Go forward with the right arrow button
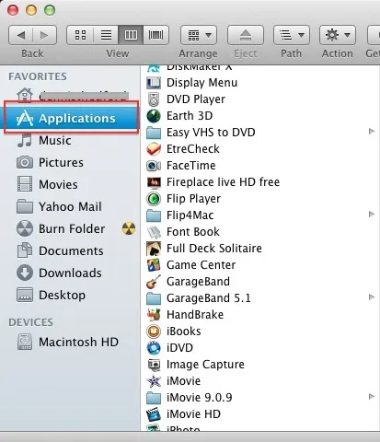The width and height of the screenshot is (380, 442). [44, 35]
